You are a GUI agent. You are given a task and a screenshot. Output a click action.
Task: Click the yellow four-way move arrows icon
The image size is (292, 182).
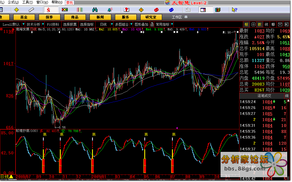(16, 10)
